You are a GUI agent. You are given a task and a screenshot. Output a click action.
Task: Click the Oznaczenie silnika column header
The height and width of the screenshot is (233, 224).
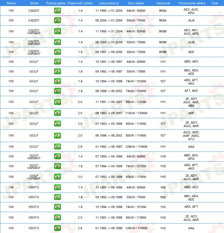pos(192,3)
